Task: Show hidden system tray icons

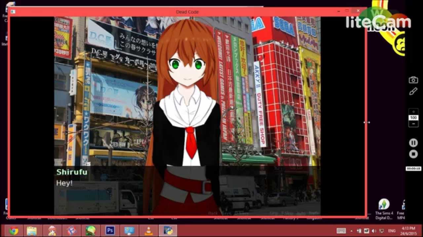Action: tap(351, 231)
